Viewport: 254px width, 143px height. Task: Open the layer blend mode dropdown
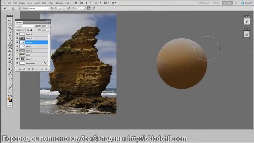25,26
